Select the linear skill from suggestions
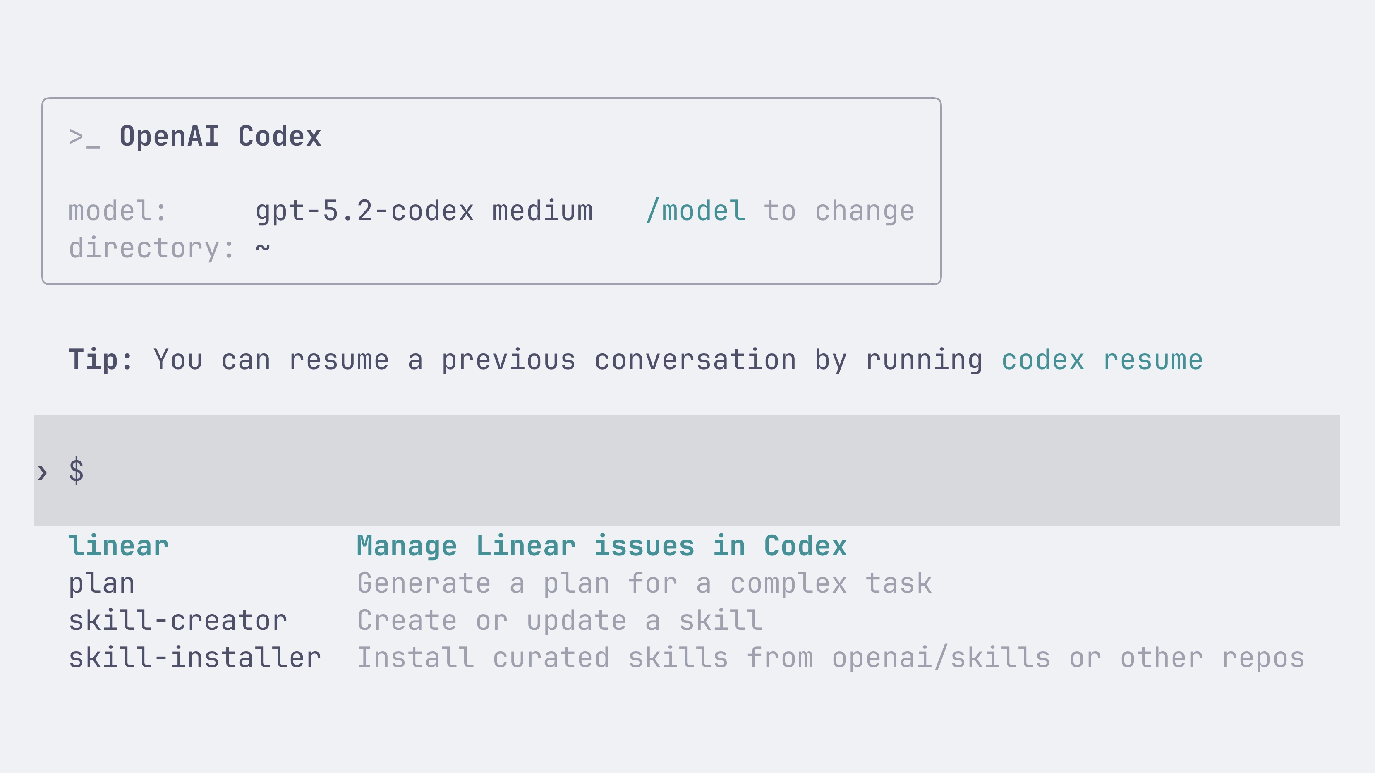1375x773 pixels. pos(118,546)
